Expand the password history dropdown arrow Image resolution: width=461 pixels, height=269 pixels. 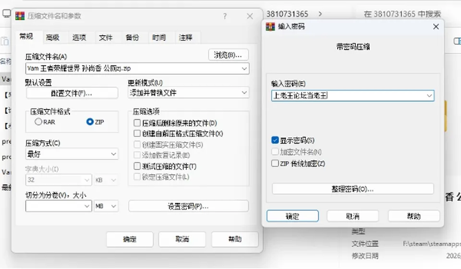point(429,96)
